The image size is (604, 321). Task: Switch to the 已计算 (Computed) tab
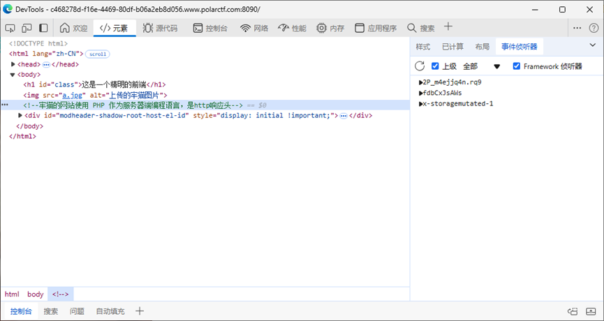pos(452,47)
